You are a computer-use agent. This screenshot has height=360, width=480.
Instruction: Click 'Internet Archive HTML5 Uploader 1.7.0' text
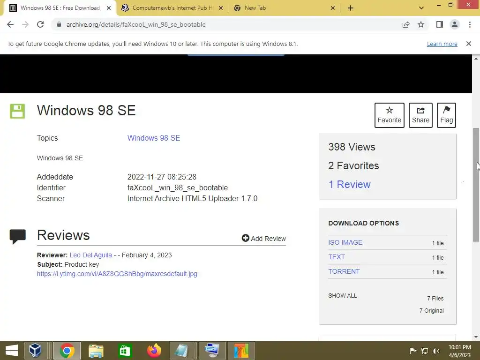(192, 198)
